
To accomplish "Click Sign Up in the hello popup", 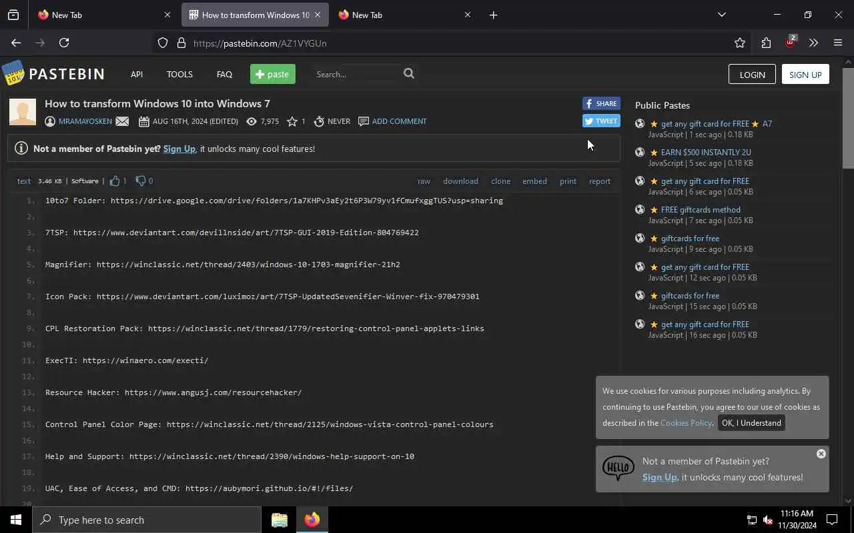I will click(660, 477).
